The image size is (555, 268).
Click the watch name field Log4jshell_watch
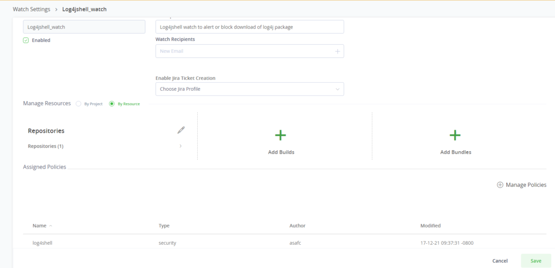(x=84, y=27)
